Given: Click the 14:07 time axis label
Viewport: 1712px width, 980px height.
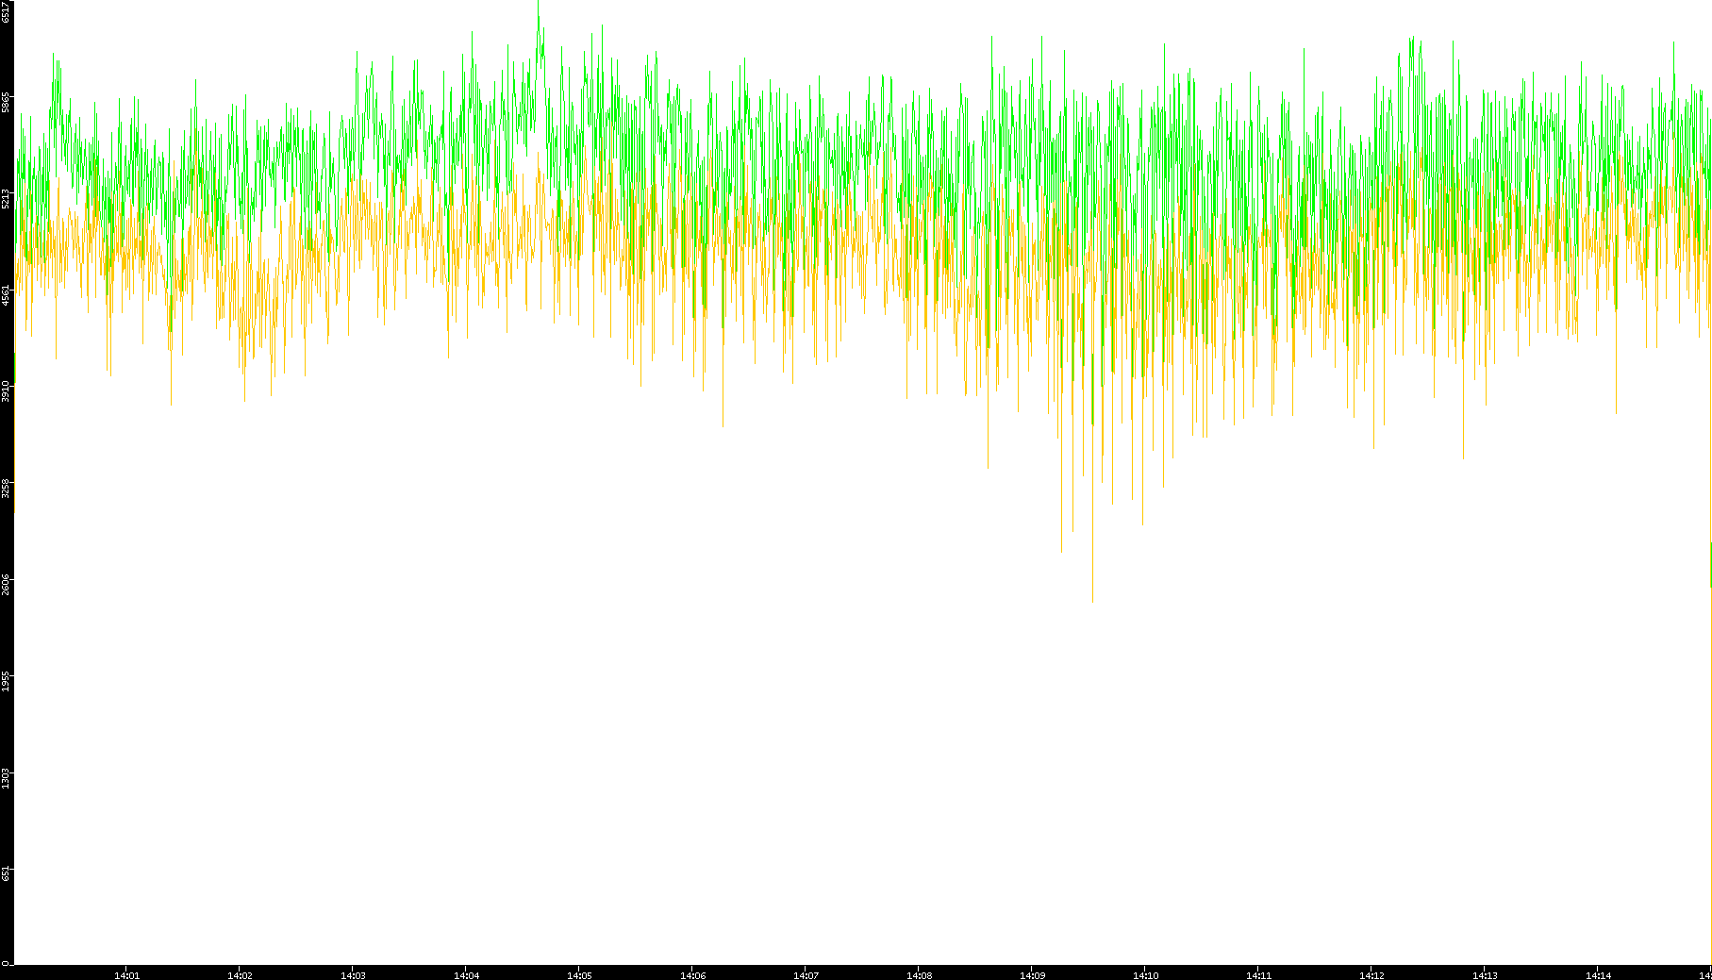Looking at the screenshot, I should pyautogui.click(x=806, y=975).
